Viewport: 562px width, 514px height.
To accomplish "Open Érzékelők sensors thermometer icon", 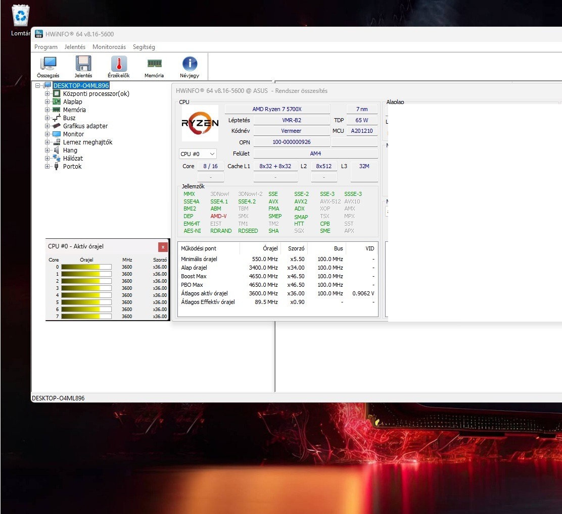I will click(x=119, y=64).
